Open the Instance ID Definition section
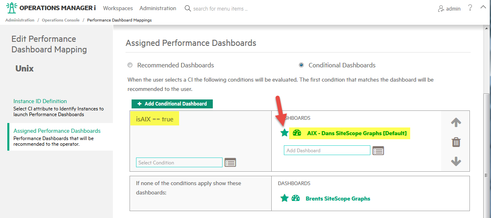491x218 pixels. (x=40, y=101)
